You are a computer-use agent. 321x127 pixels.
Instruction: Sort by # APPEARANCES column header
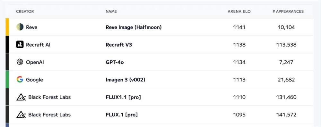(288, 12)
